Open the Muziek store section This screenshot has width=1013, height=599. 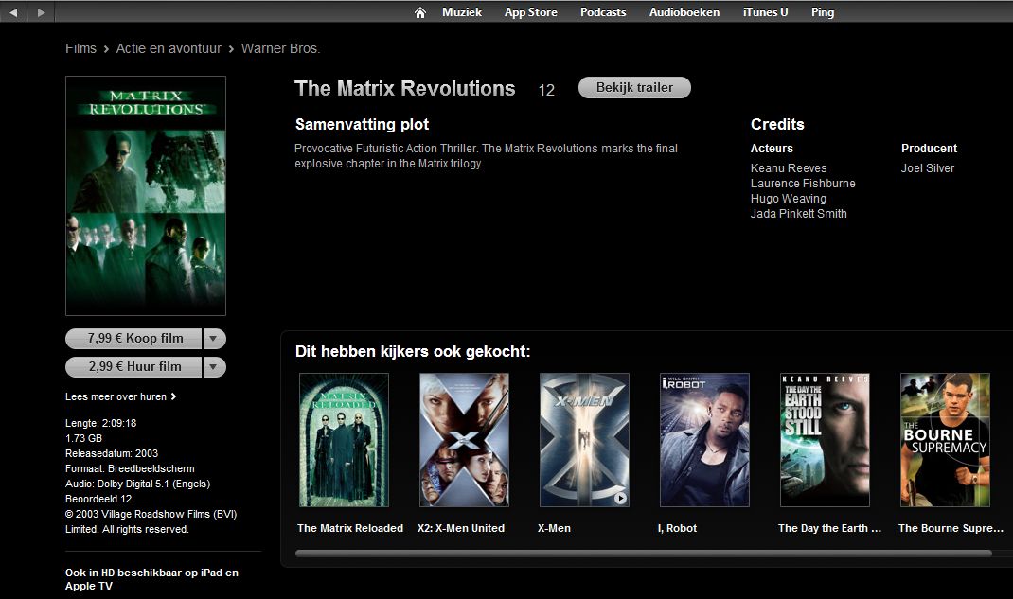pos(462,12)
